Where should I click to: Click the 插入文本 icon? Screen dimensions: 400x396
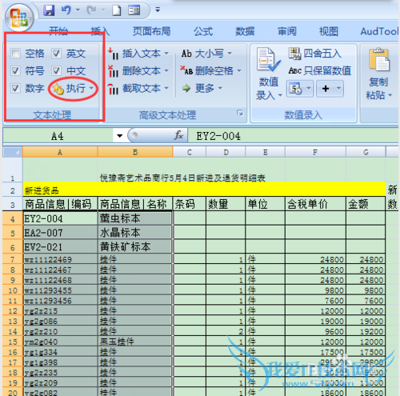pos(114,54)
